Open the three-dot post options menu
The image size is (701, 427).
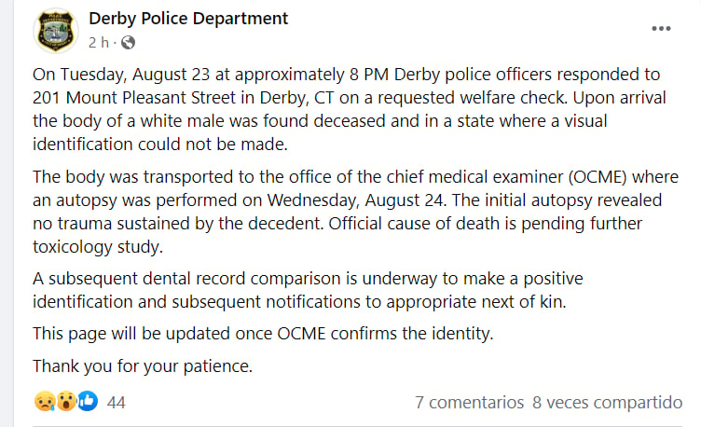(661, 29)
